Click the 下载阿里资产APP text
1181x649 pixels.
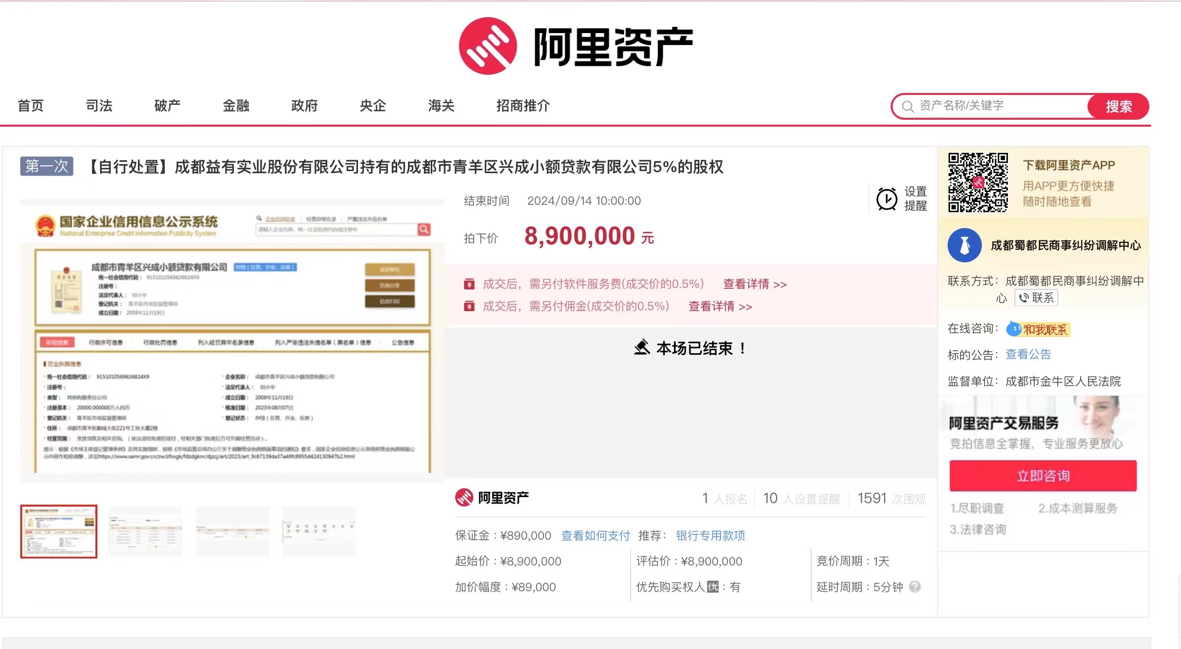pos(1069,165)
